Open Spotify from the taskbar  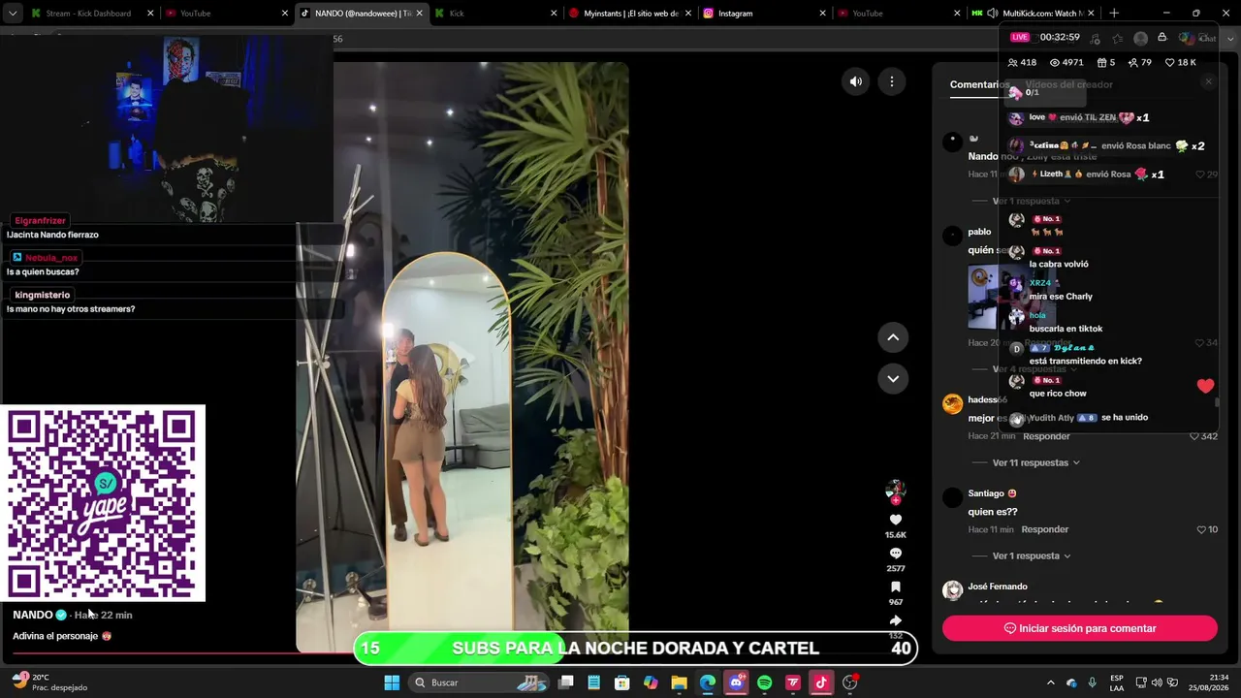(764, 682)
